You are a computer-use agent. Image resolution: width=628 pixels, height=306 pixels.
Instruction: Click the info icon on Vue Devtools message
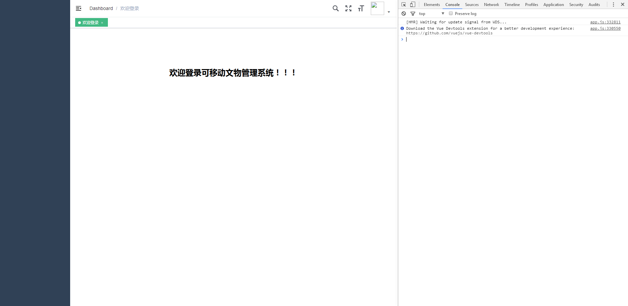pyautogui.click(x=402, y=28)
